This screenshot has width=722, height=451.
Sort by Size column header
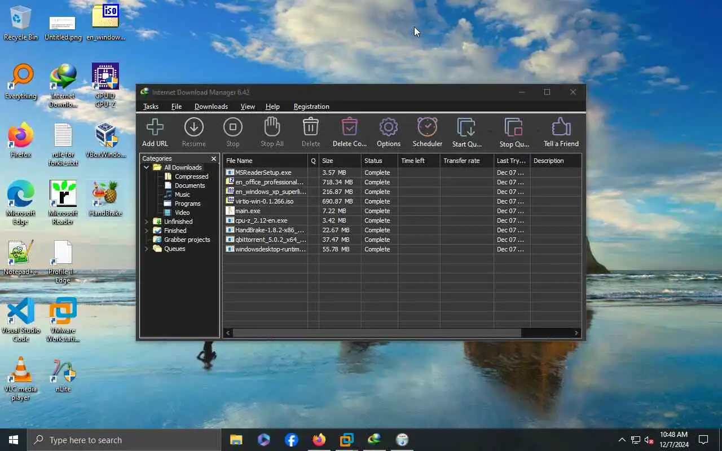(x=340, y=161)
